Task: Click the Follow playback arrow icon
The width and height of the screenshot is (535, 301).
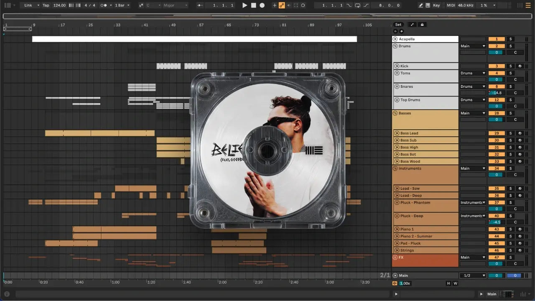Action: click(x=200, y=5)
